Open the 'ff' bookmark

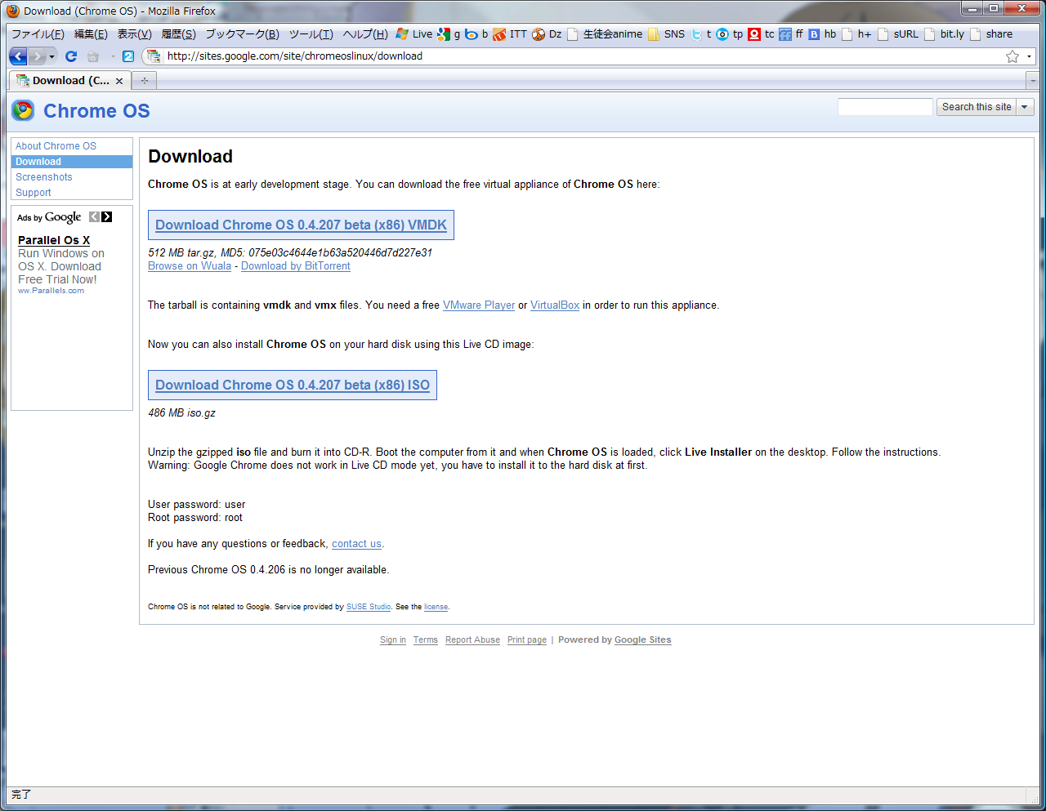pos(791,34)
